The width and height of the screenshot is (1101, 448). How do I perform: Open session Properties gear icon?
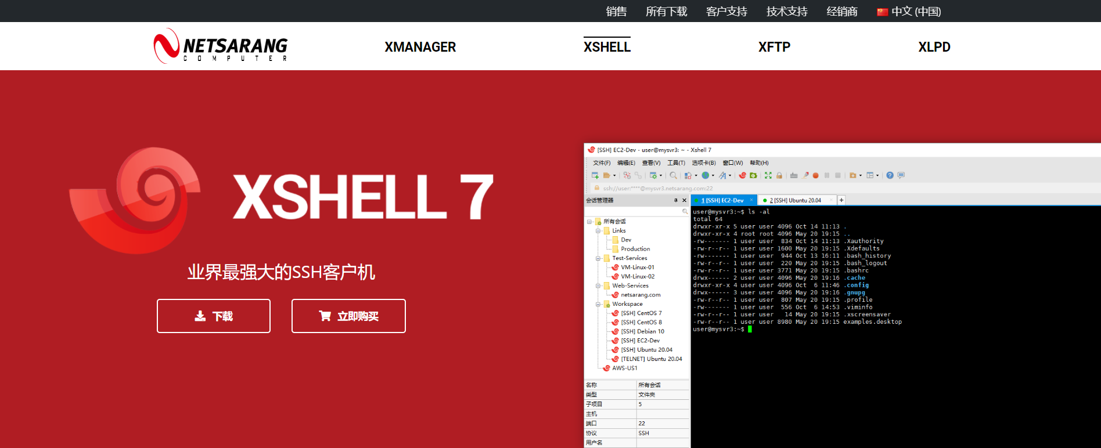pos(653,175)
